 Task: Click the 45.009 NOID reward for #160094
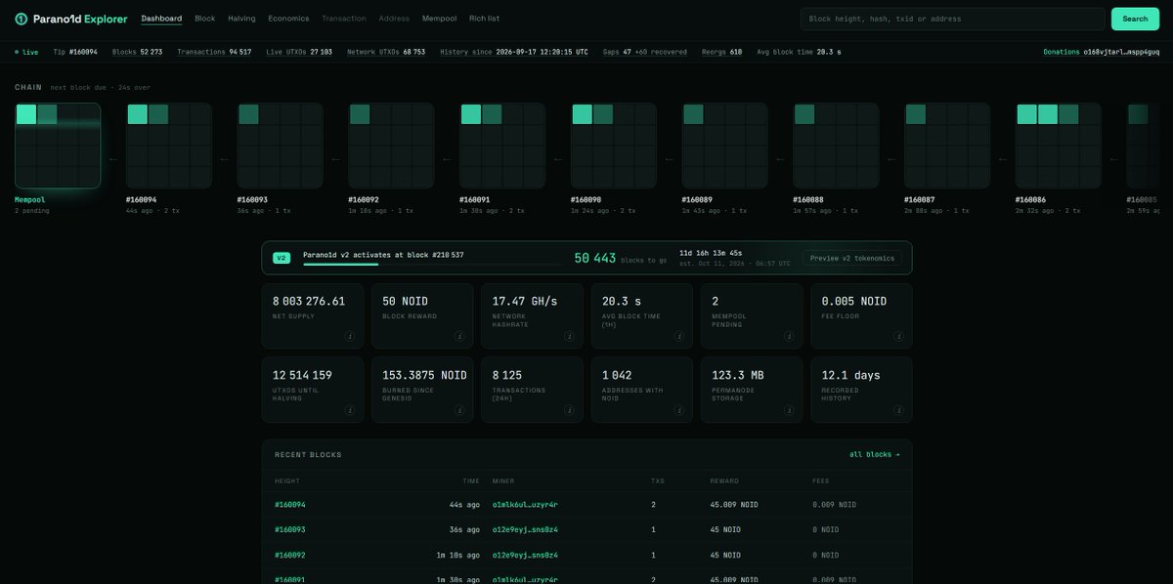coord(733,505)
